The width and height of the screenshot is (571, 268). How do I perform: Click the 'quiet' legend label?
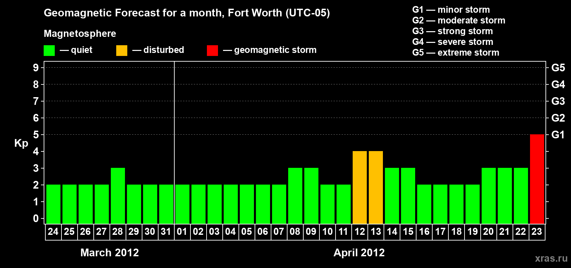[82, 50]
